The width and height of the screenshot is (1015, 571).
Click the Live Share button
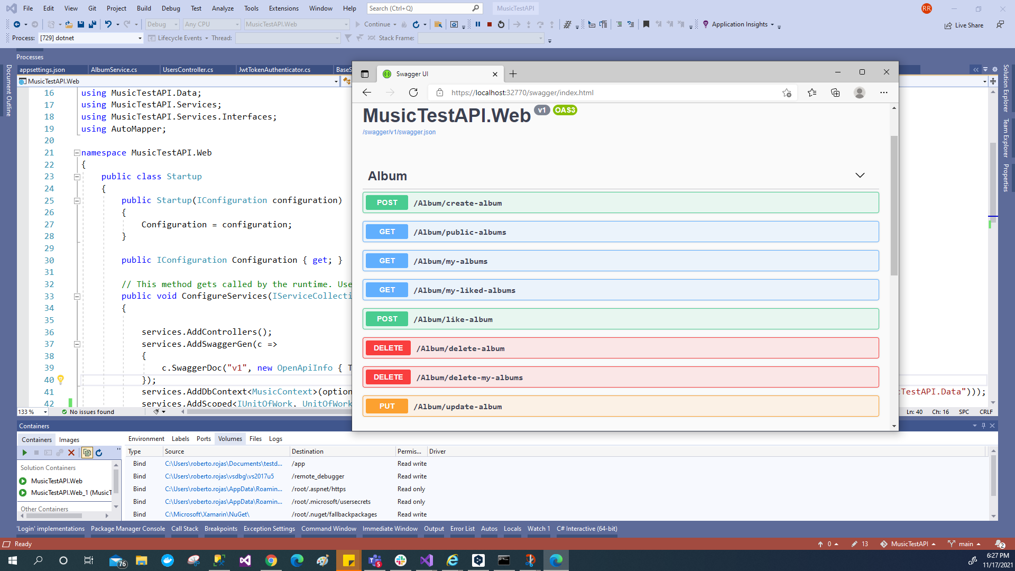964,25
